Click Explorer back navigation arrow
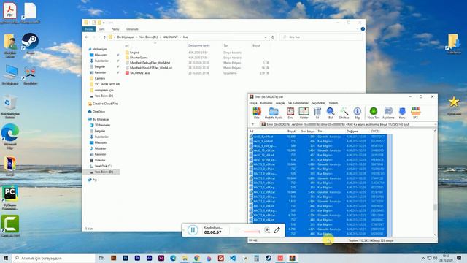 (87, 37)
